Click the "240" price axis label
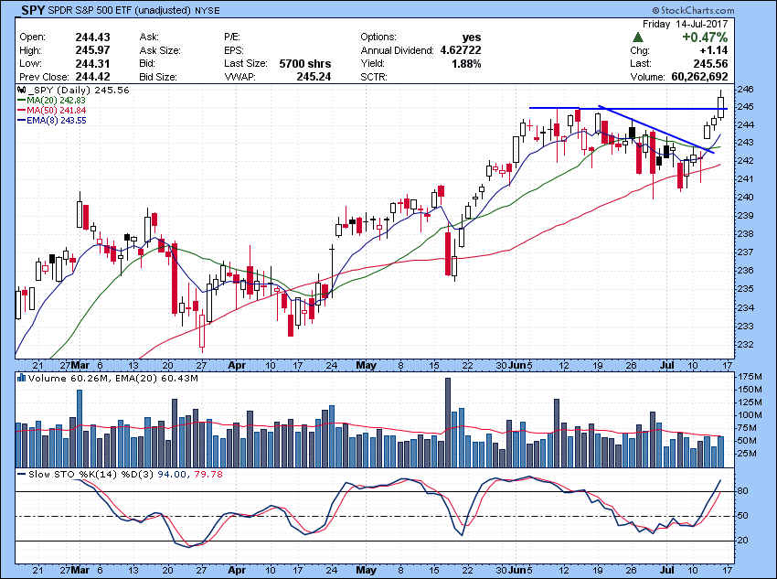 click(747, 197)
